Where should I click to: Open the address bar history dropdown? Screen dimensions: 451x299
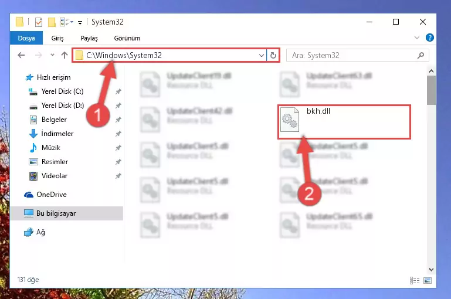pyautogui.click(x=261, y=55)
